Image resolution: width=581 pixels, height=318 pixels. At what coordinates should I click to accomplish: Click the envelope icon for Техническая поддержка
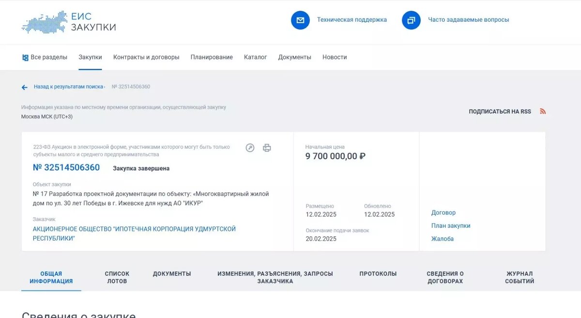click(300, 20)
